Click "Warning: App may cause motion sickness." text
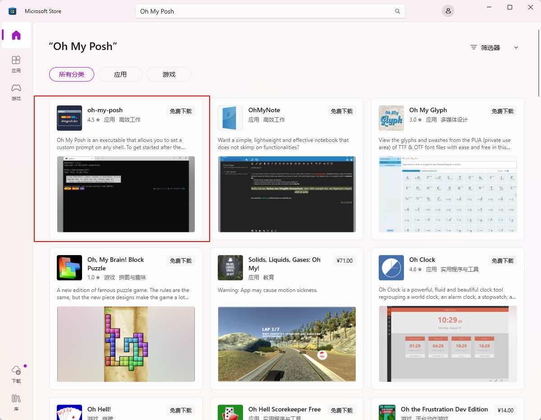541x420 pixels. 267,290
